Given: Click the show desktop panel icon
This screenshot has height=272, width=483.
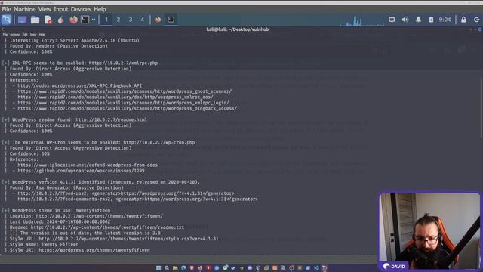Looking at the screenshot, I should pos(22,20).
